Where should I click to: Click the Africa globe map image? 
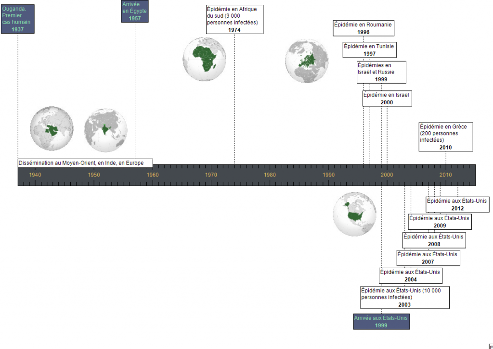click(205, 59)
